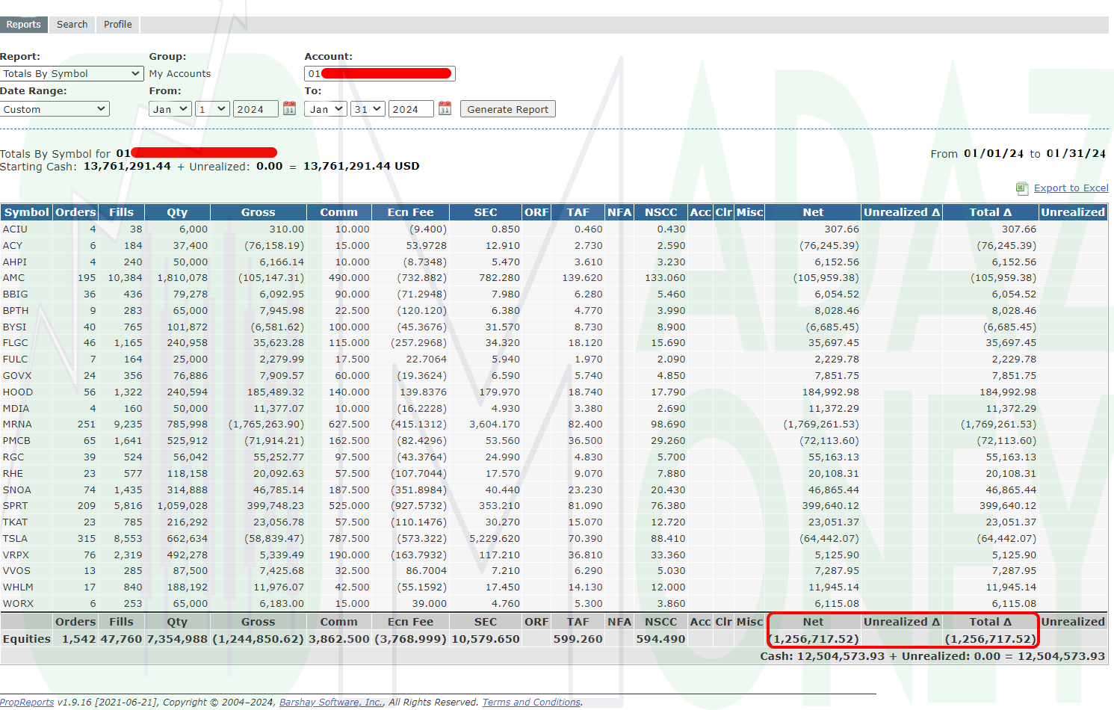The image size is (1114, 710).
Task: Click the Generate Report button
Action: [508, 109]
